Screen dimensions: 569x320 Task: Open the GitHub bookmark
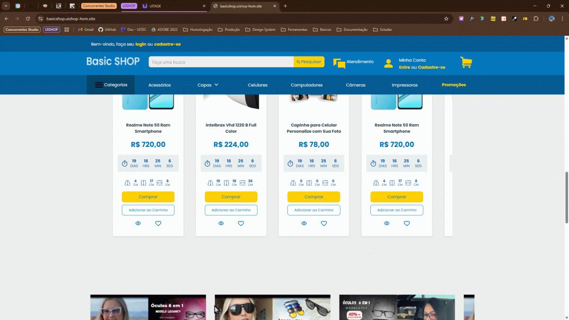(x=107, y=29)
